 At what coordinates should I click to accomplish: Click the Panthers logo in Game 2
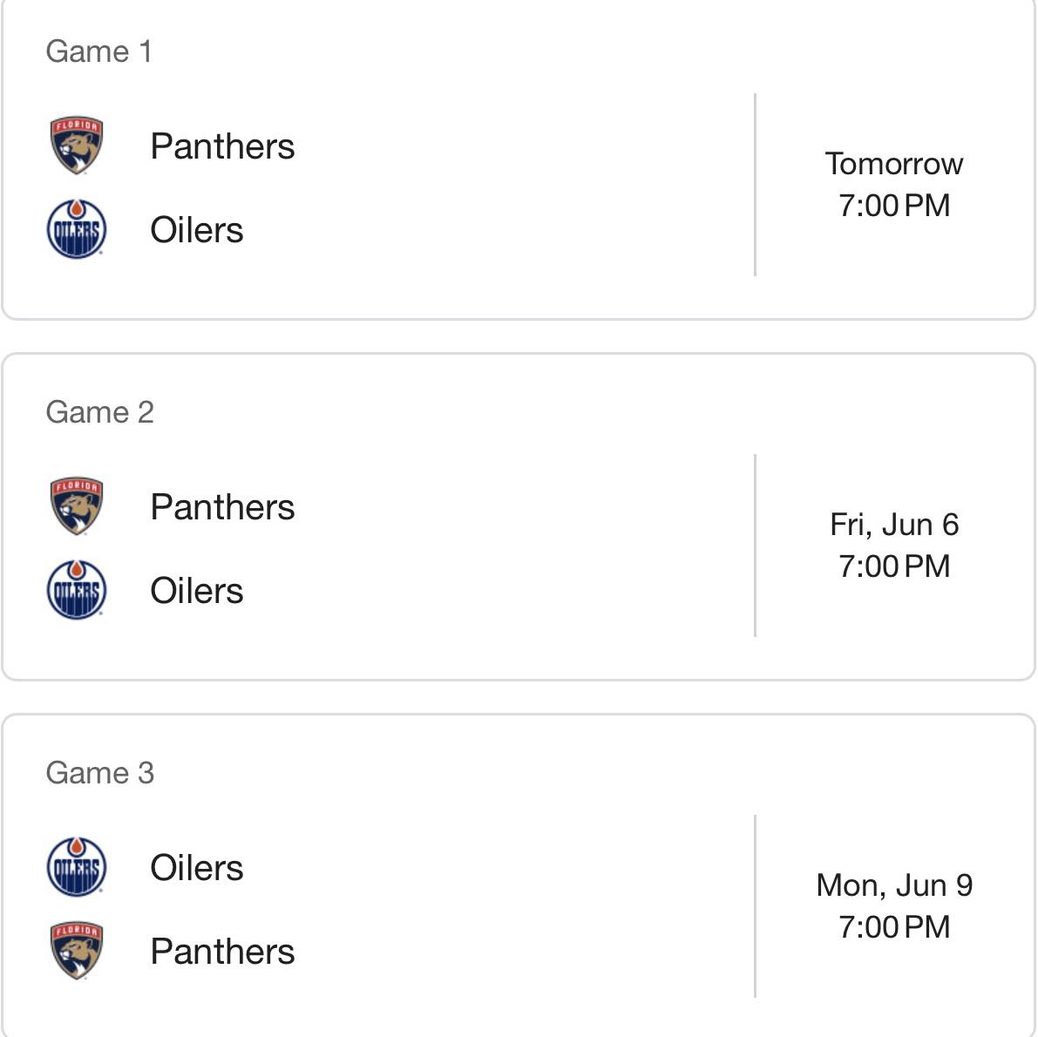tap(77, 506)
